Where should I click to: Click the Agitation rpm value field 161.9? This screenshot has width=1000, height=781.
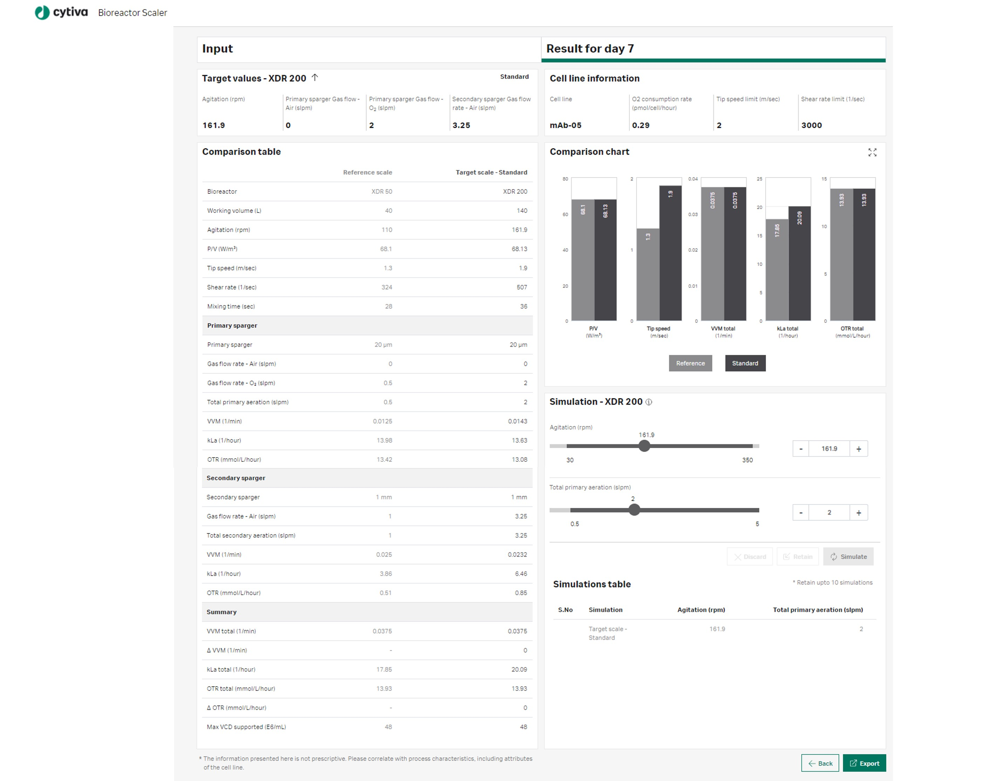tap(829, 448)
